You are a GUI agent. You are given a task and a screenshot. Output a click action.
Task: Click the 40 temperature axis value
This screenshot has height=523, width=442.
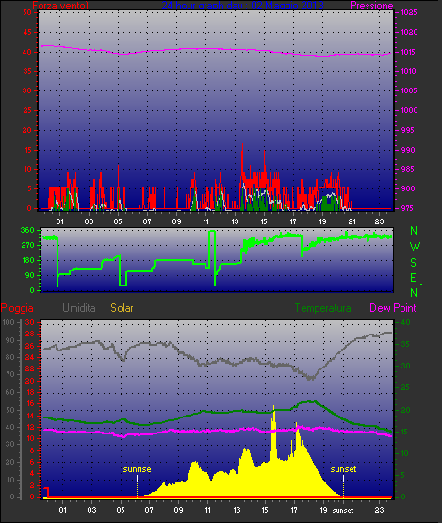405,322
